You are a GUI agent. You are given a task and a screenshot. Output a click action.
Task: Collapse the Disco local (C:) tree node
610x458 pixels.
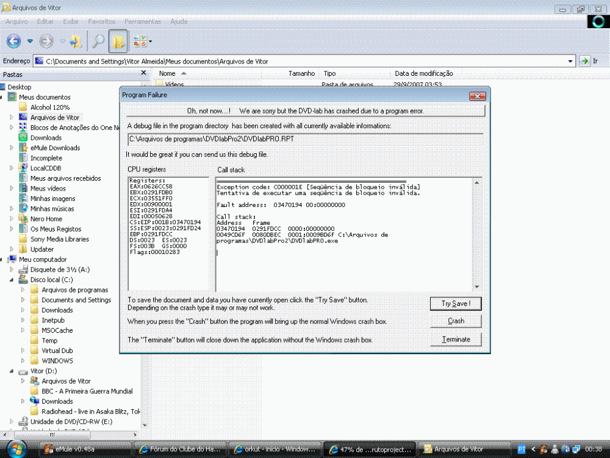[12, 280]
